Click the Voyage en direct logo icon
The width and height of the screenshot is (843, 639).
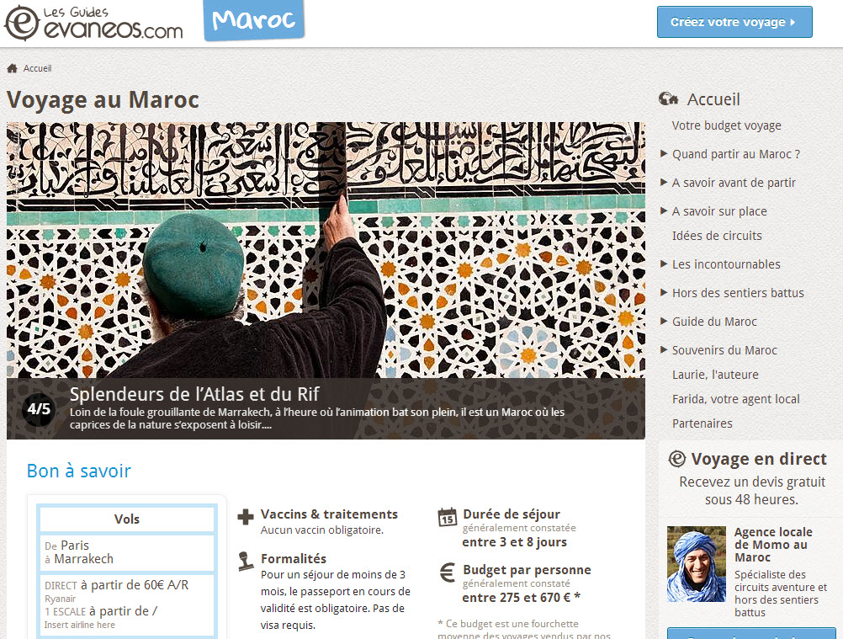pos(677,459)
